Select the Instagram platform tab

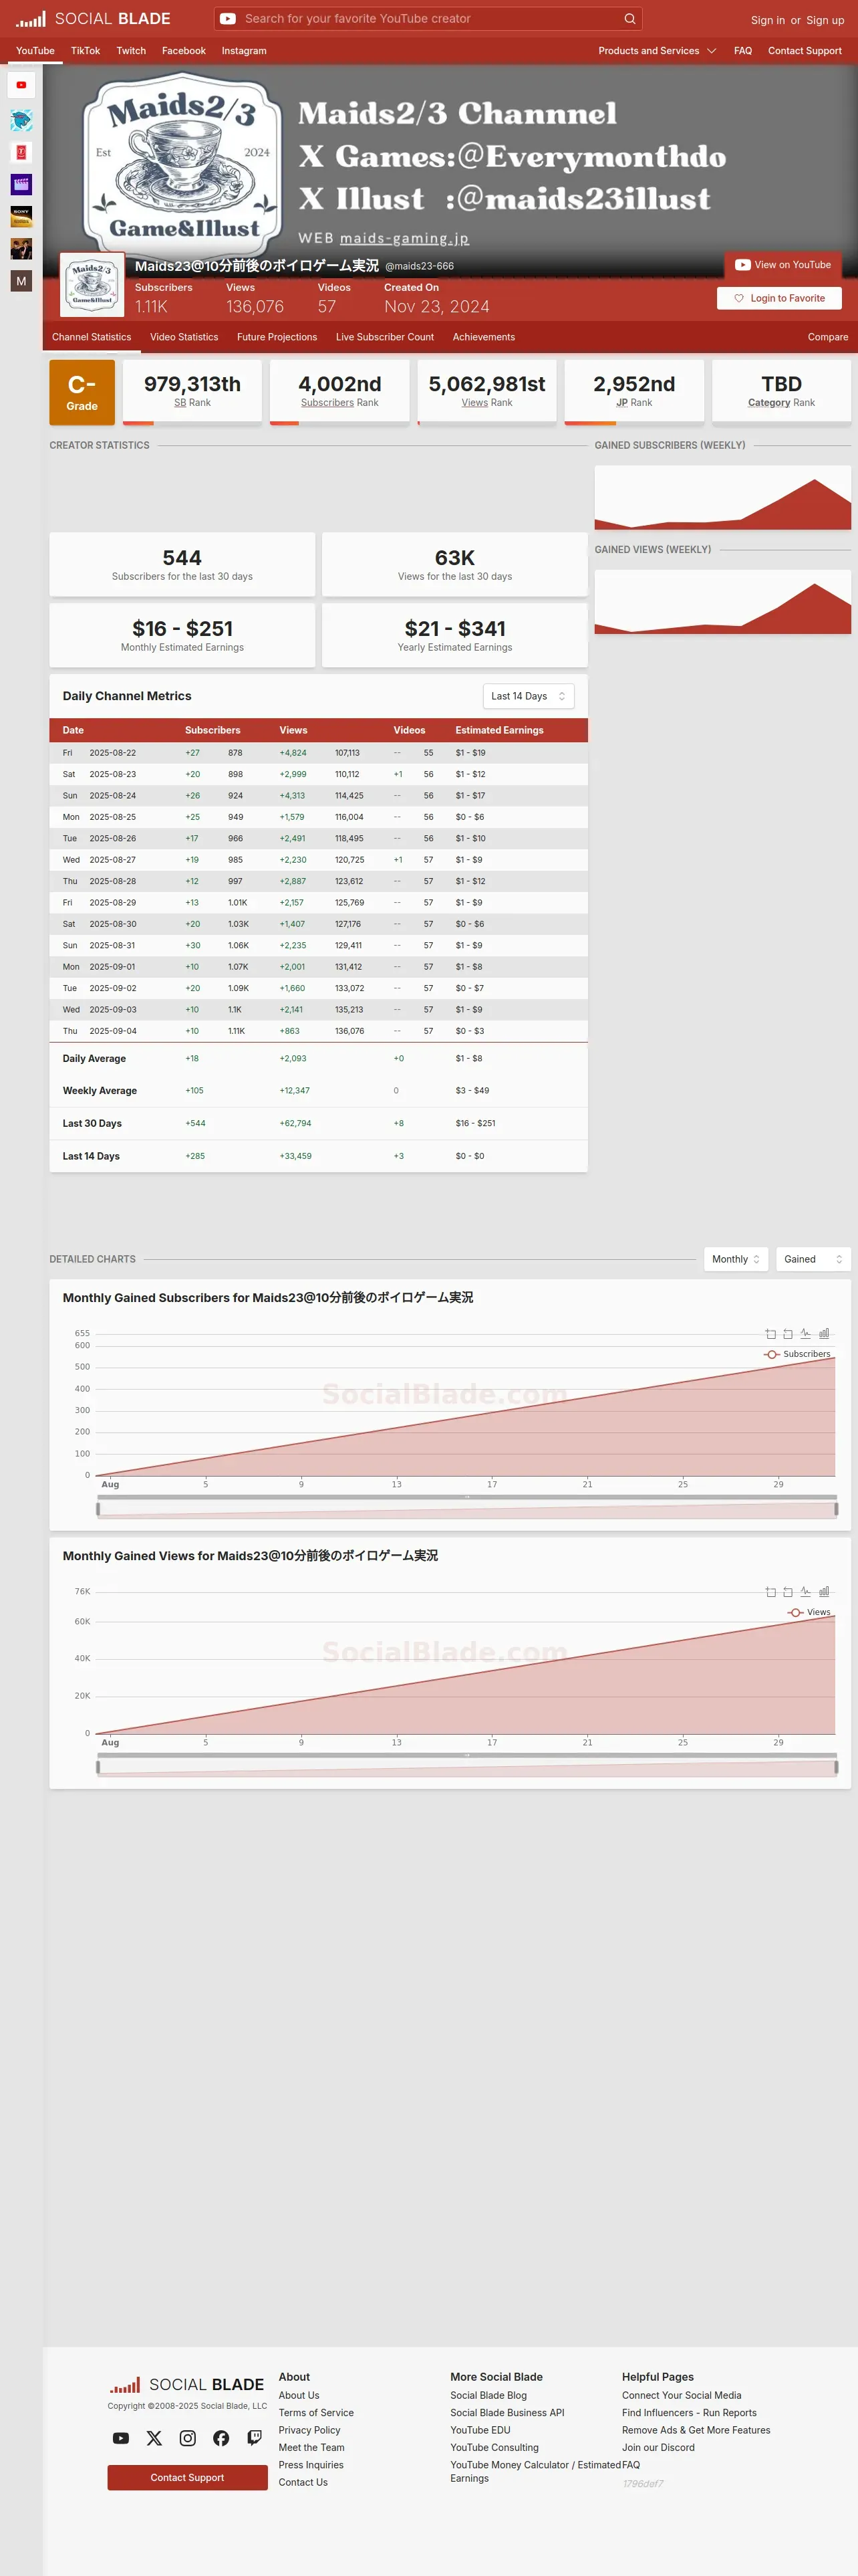244,51
